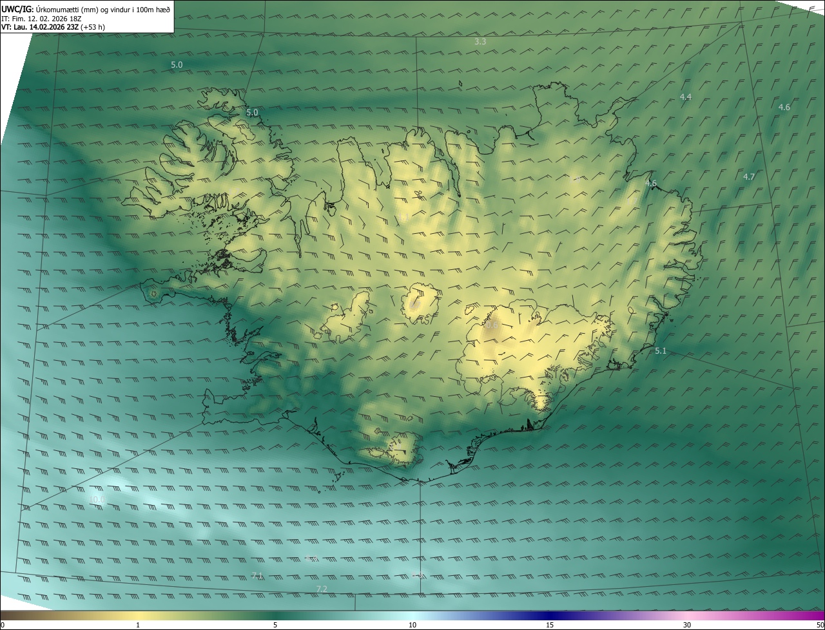Click the '5.1' value at the southeast coast
This screenshot has width=825, height=630.
(x=661, y=351)
